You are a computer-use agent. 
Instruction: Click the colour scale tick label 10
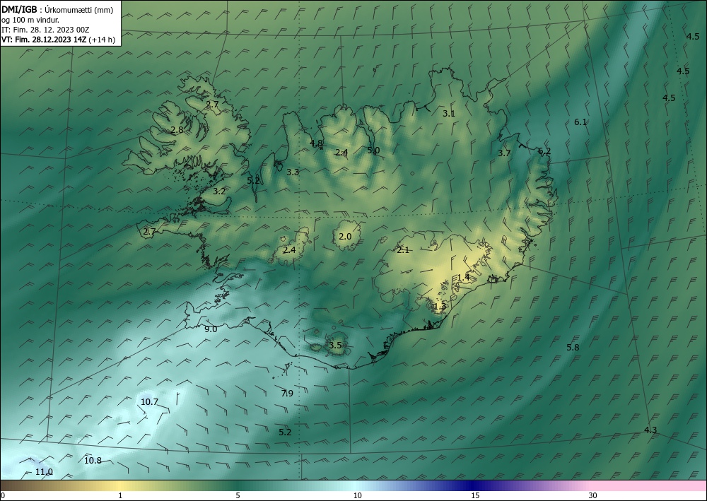click(357, 495)
